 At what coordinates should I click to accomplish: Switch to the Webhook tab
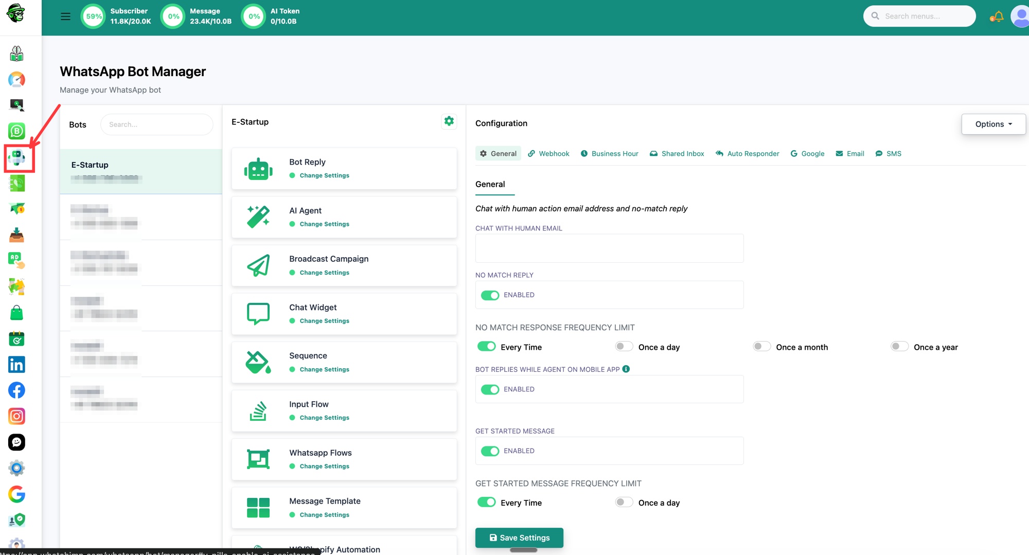pos(548,153)
